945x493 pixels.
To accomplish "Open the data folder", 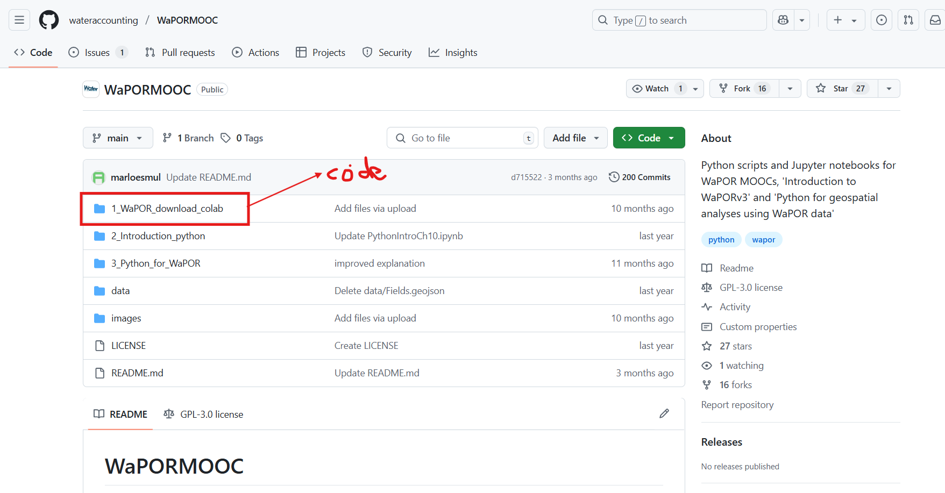I will [120, 291].
